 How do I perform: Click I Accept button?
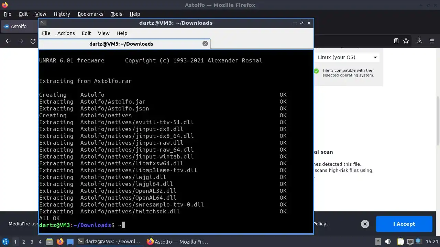tap(404, 224)
